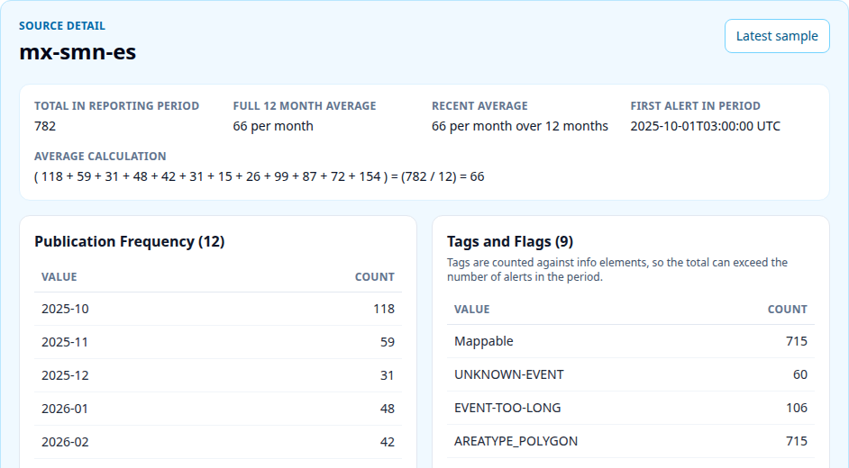The height and width of the screenshot is (468, 849).
Task: Select count 48 for 2026-01
Action: pos(388,409)
